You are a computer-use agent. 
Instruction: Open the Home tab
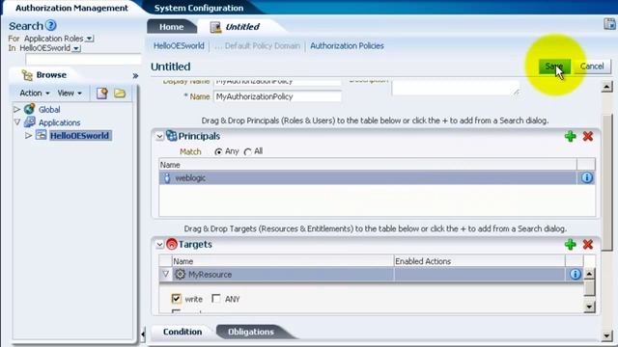(x=172, y=27)
